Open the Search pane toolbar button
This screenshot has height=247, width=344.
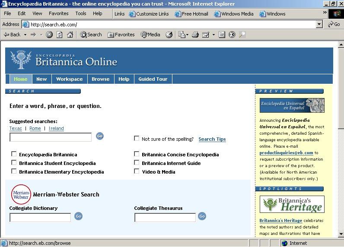[x=91, y=35]
